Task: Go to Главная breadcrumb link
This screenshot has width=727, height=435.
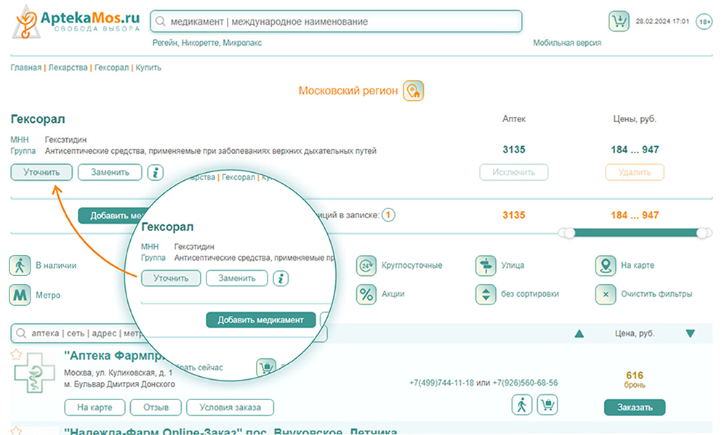Action: click(25, 68)
